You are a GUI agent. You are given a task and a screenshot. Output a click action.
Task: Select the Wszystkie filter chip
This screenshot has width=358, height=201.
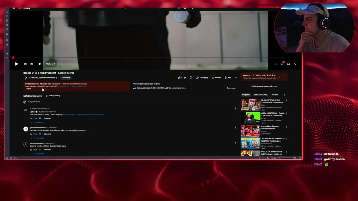point(246,95)
